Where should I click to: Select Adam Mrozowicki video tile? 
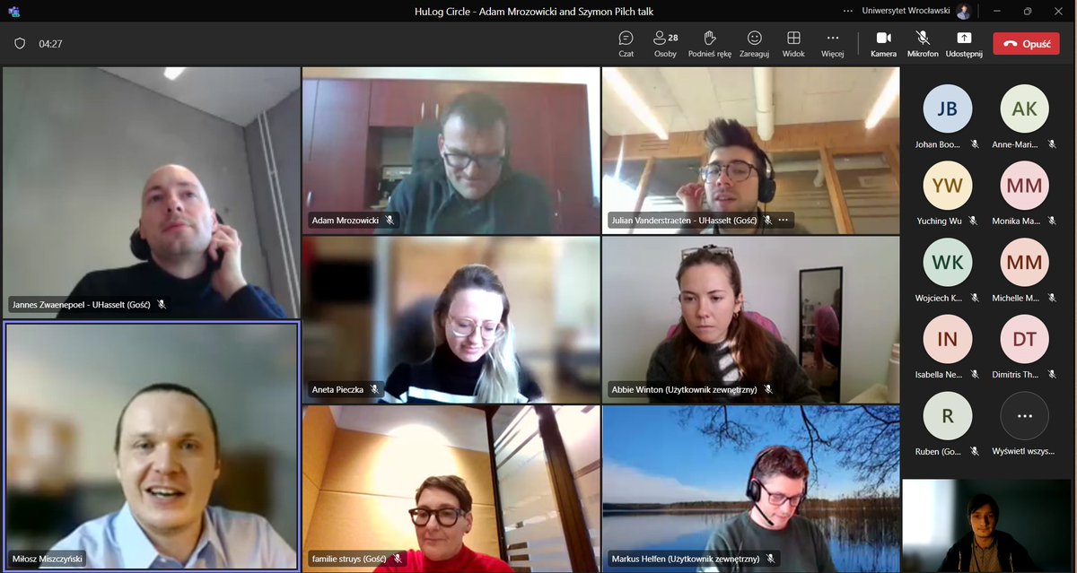[451, 151]
